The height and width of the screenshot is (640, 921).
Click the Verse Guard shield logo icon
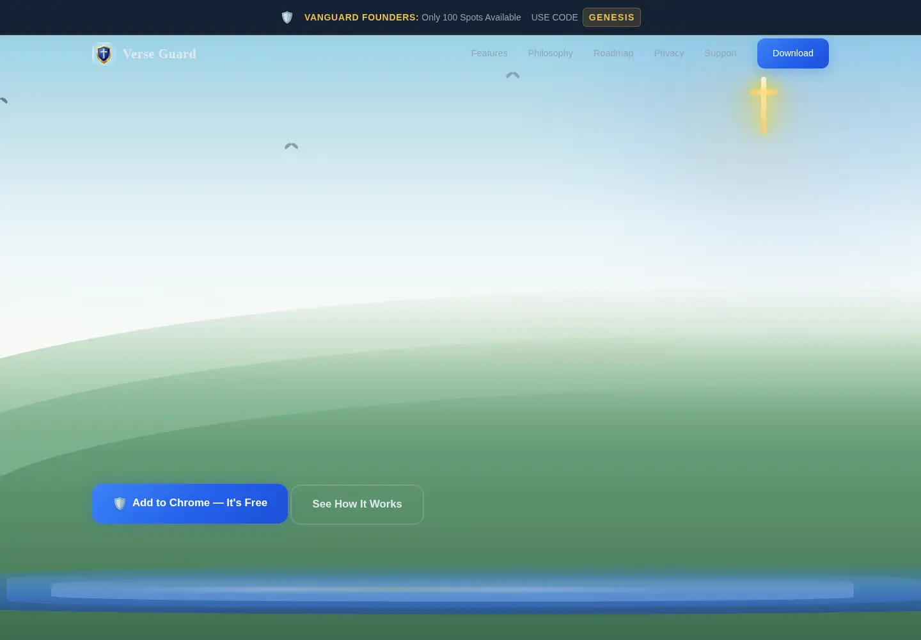pos(104,54)
